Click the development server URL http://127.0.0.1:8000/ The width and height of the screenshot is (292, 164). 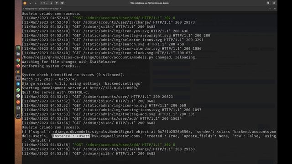[114, 88]
